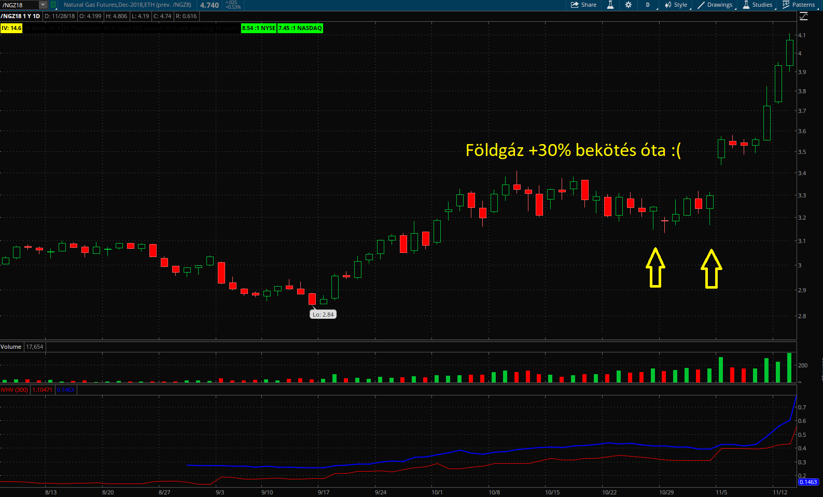823x497 pixels.
Task: Click the price axis scale icon
Action: (x=804, y=17)
